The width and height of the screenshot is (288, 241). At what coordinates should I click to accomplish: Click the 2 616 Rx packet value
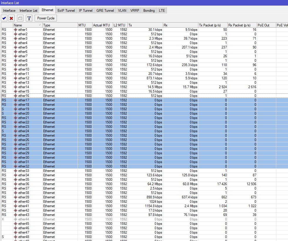[252, 87]
